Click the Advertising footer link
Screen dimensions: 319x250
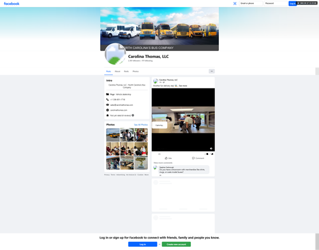(121, 175)
